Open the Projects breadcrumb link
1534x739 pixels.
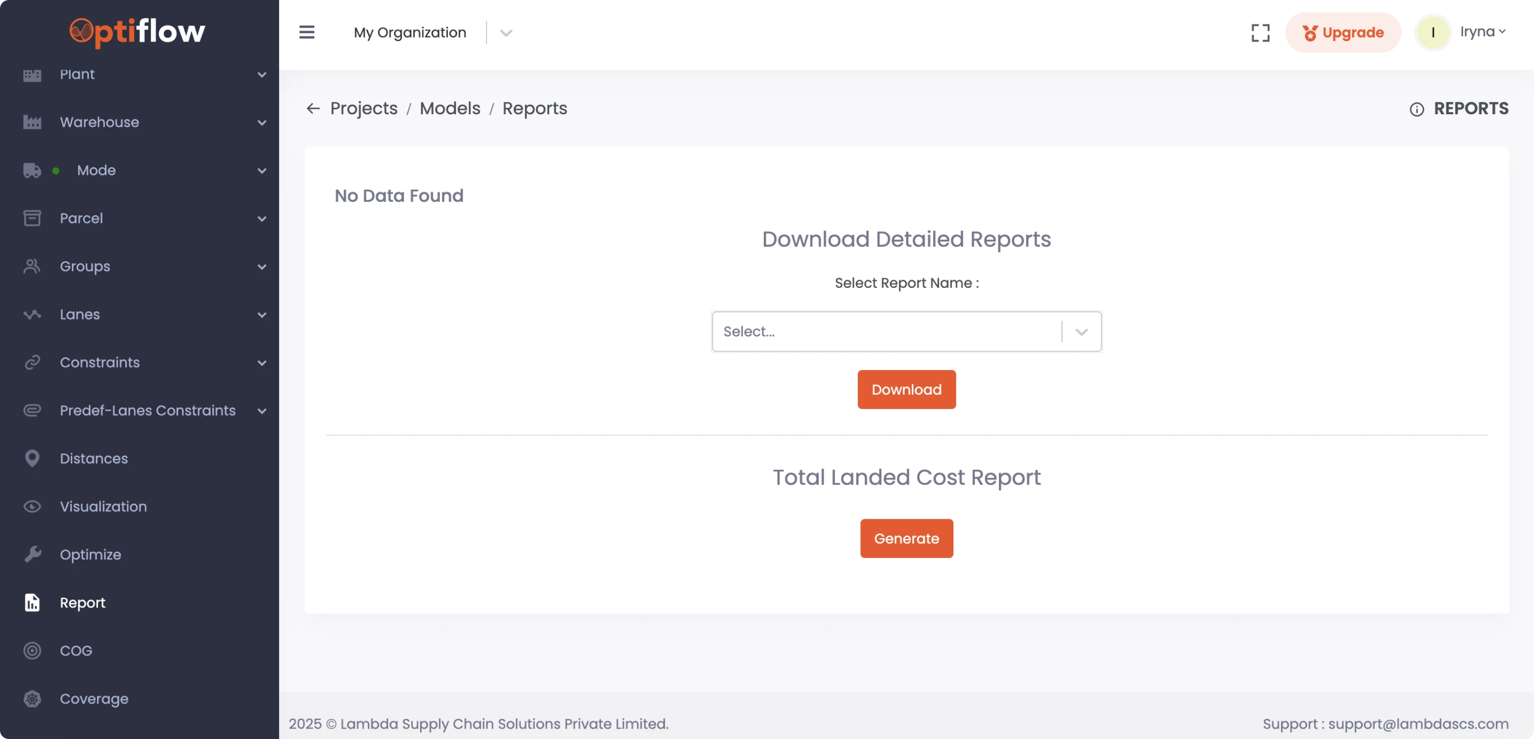point(363,108)
